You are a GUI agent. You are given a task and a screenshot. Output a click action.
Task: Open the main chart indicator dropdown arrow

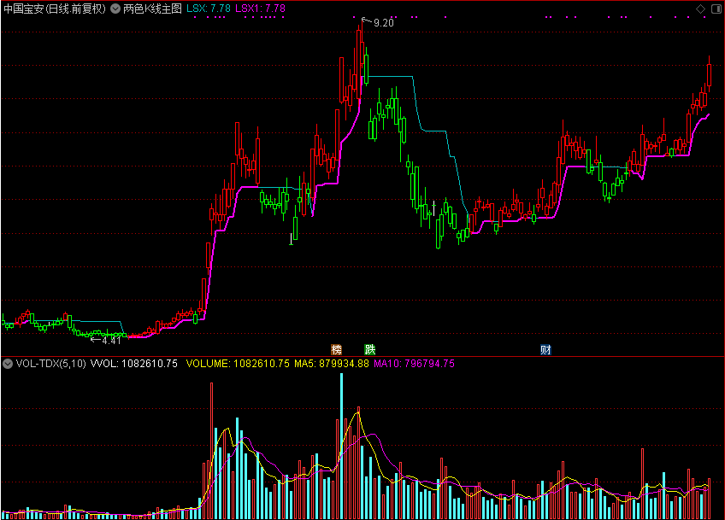click(115, 9)
